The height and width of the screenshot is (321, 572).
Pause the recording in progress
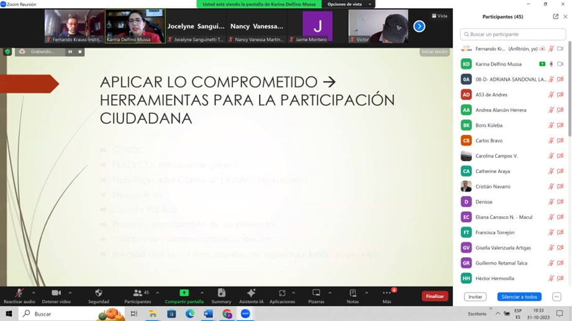click(70, 51)
